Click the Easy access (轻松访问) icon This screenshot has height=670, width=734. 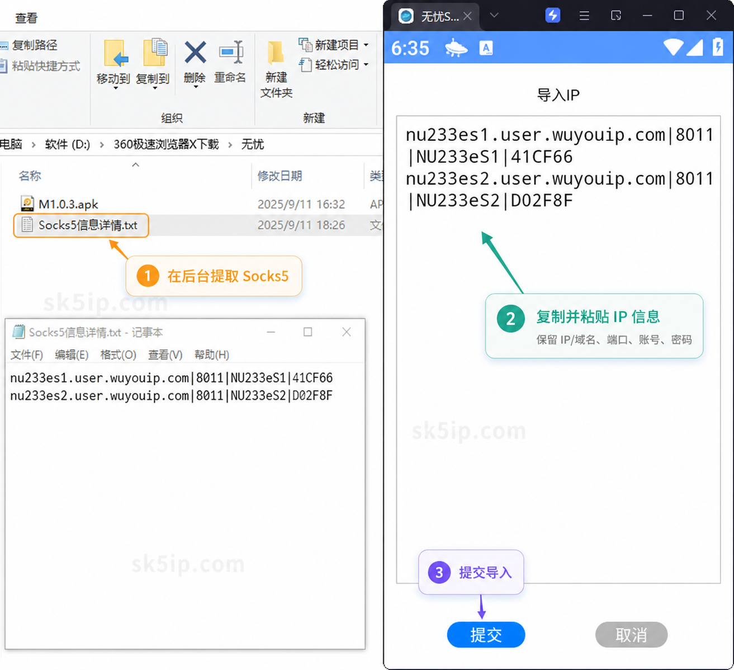point(305,65)
